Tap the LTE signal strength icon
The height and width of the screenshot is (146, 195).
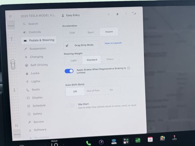134,13
